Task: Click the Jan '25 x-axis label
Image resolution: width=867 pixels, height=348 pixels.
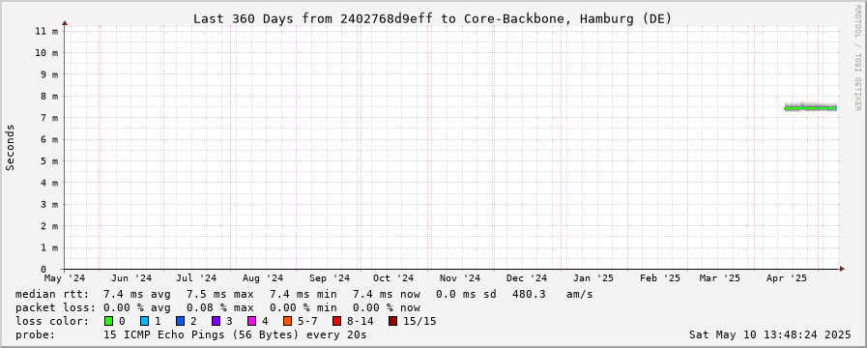Action: tap(593, 277)
